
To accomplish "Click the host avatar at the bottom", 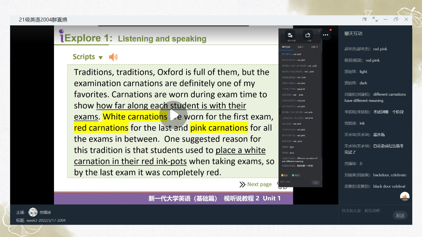I will [x=33, y=212].
